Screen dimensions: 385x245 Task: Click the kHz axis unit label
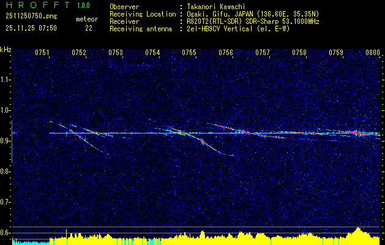point(6,49)
